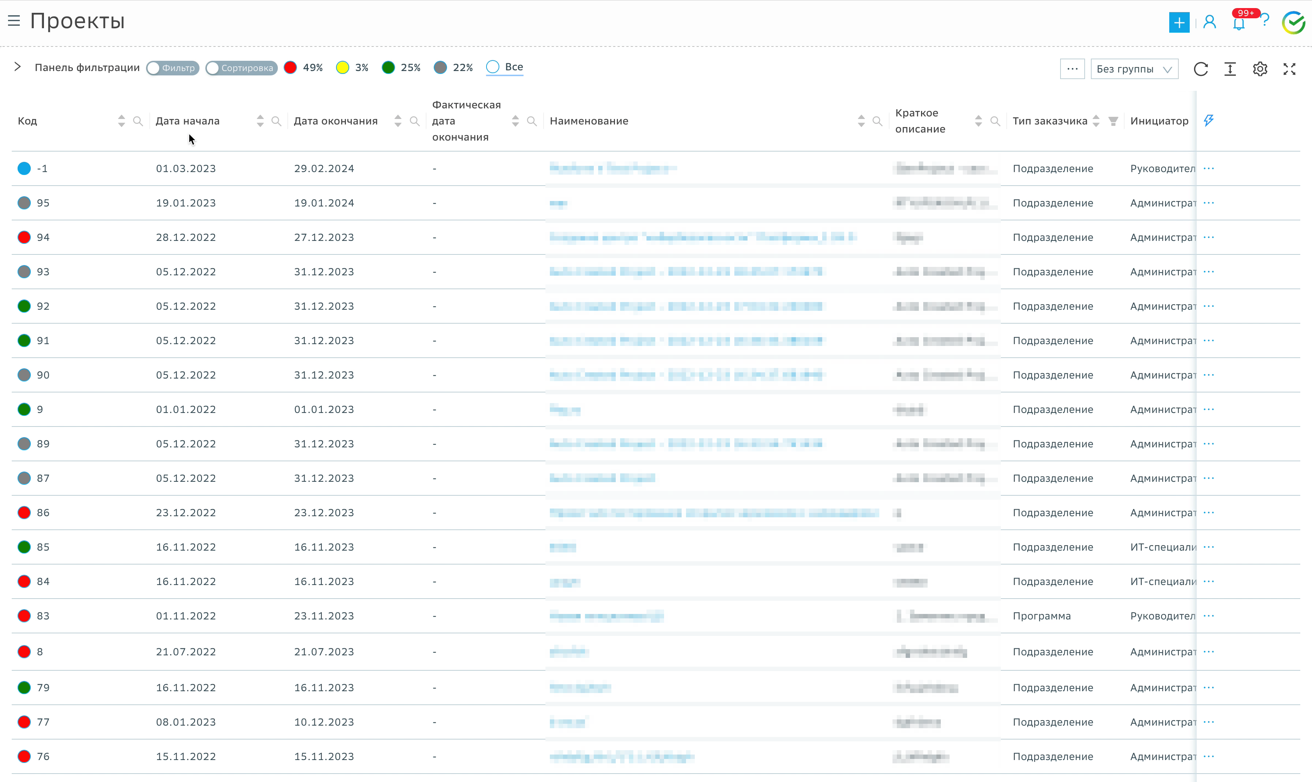Open the filter dropdown on Тип заказчика column
The image size is (1312, 782).
(x=1113, y=121)
